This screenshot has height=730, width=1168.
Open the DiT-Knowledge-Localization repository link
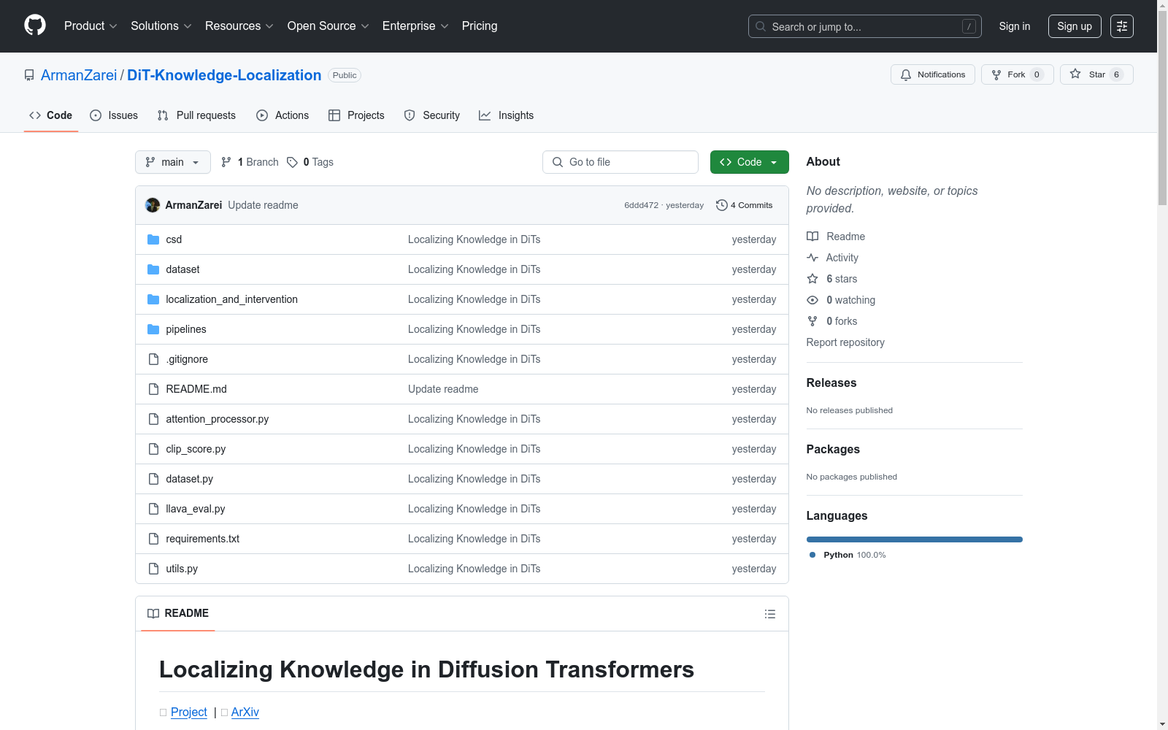click(x=224, y=75)
